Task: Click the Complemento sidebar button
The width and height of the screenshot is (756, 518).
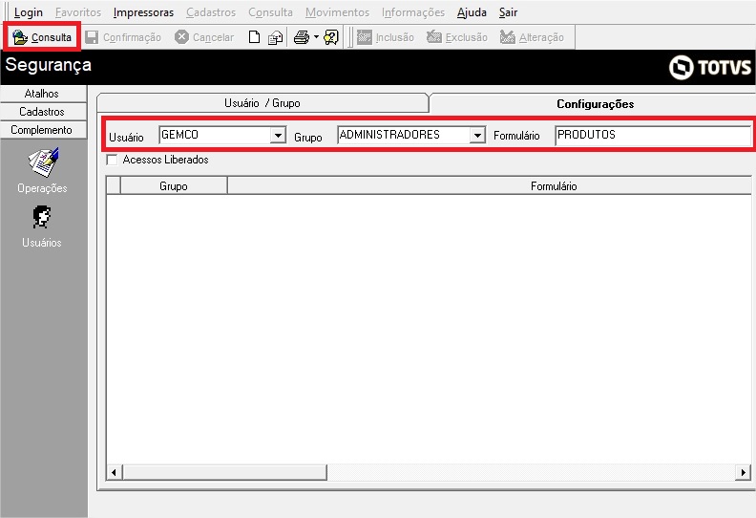Action: pyautogui.click(x=43, y=130)
